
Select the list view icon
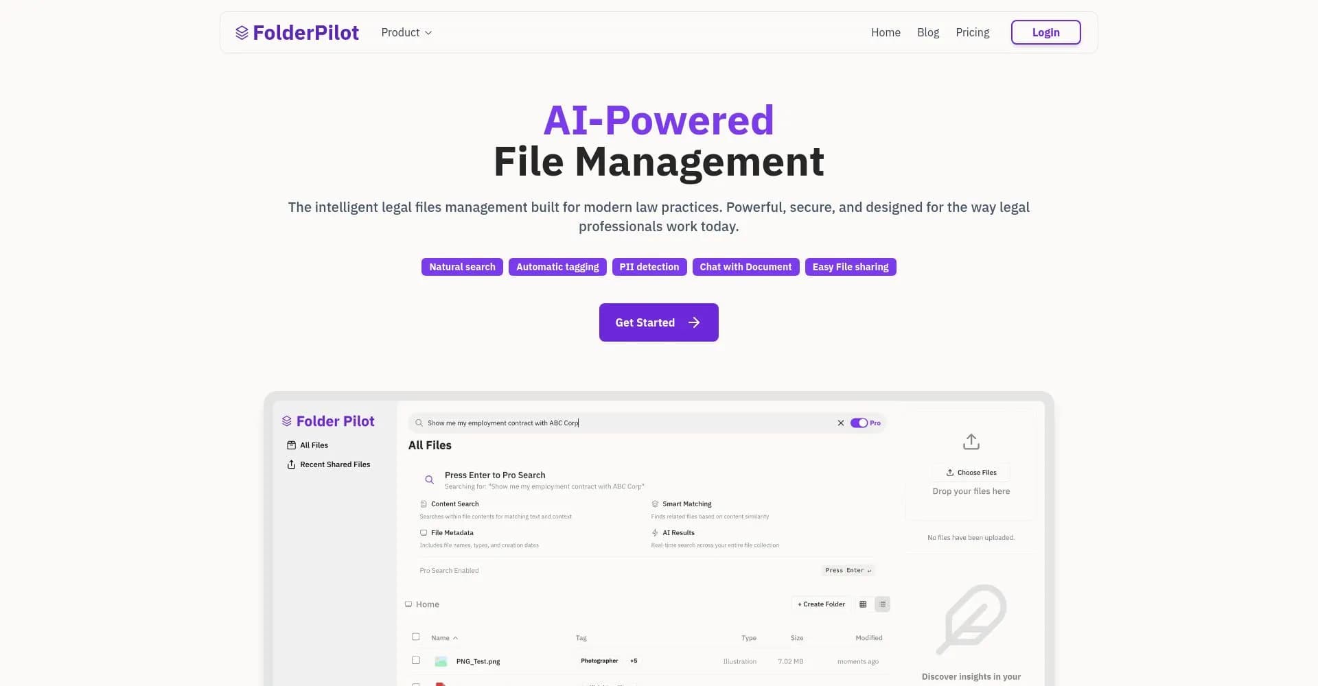point(883,604)
